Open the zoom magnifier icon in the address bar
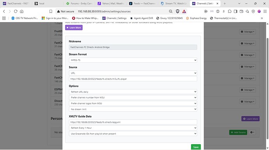The width and height of the screenshot is (269, 150). [x=170, y=11]
